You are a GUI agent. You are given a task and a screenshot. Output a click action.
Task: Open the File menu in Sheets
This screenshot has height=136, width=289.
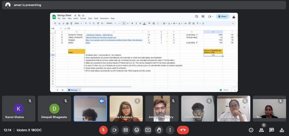(59, 18)
